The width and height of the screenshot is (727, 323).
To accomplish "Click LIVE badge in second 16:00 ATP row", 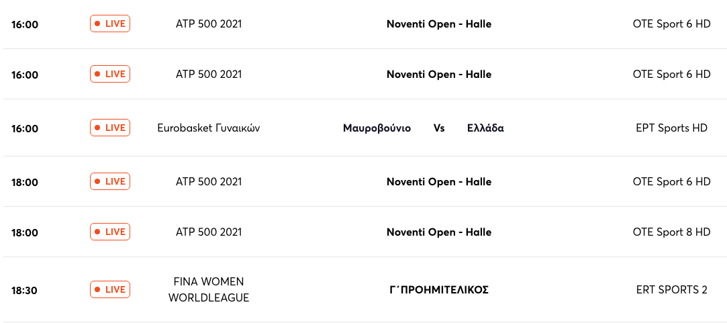I will tap(110, 74).
